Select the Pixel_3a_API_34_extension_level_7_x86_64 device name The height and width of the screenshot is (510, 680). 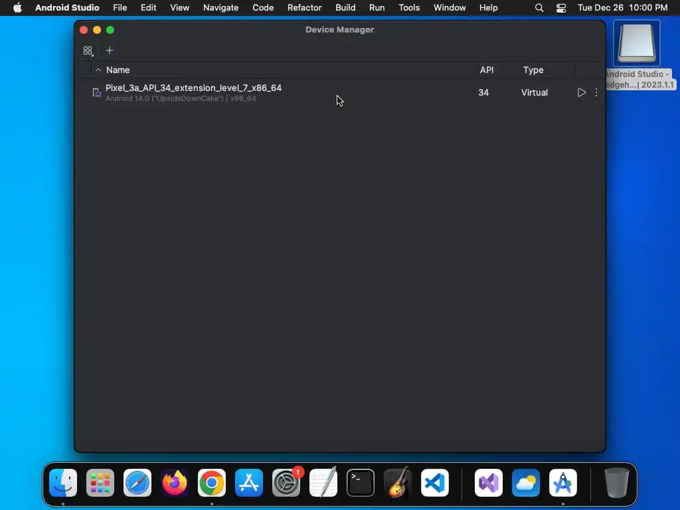tap(193, 88)
